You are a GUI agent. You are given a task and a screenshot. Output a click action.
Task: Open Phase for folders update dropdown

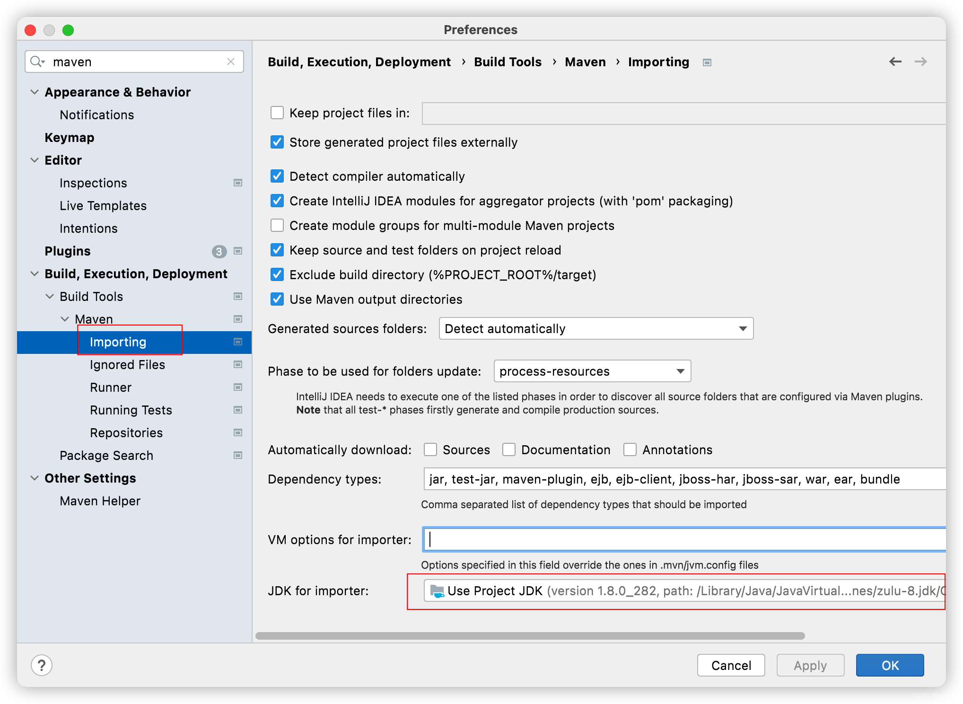[592, 371]
